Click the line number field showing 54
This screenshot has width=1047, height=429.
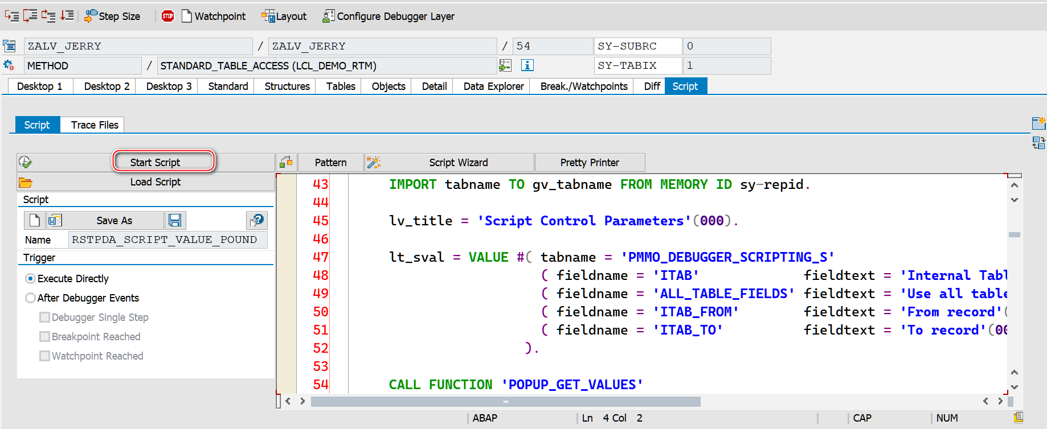tap(553, 46)
